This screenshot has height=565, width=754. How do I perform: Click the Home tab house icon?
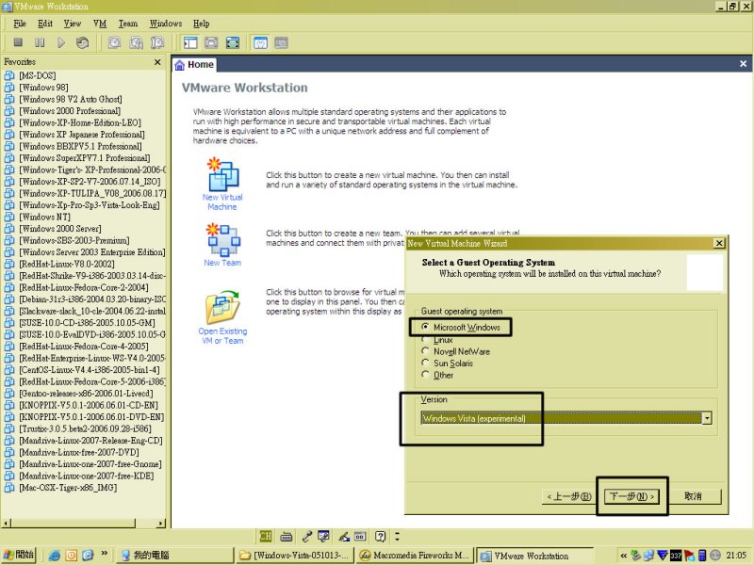tap(179, 65)
